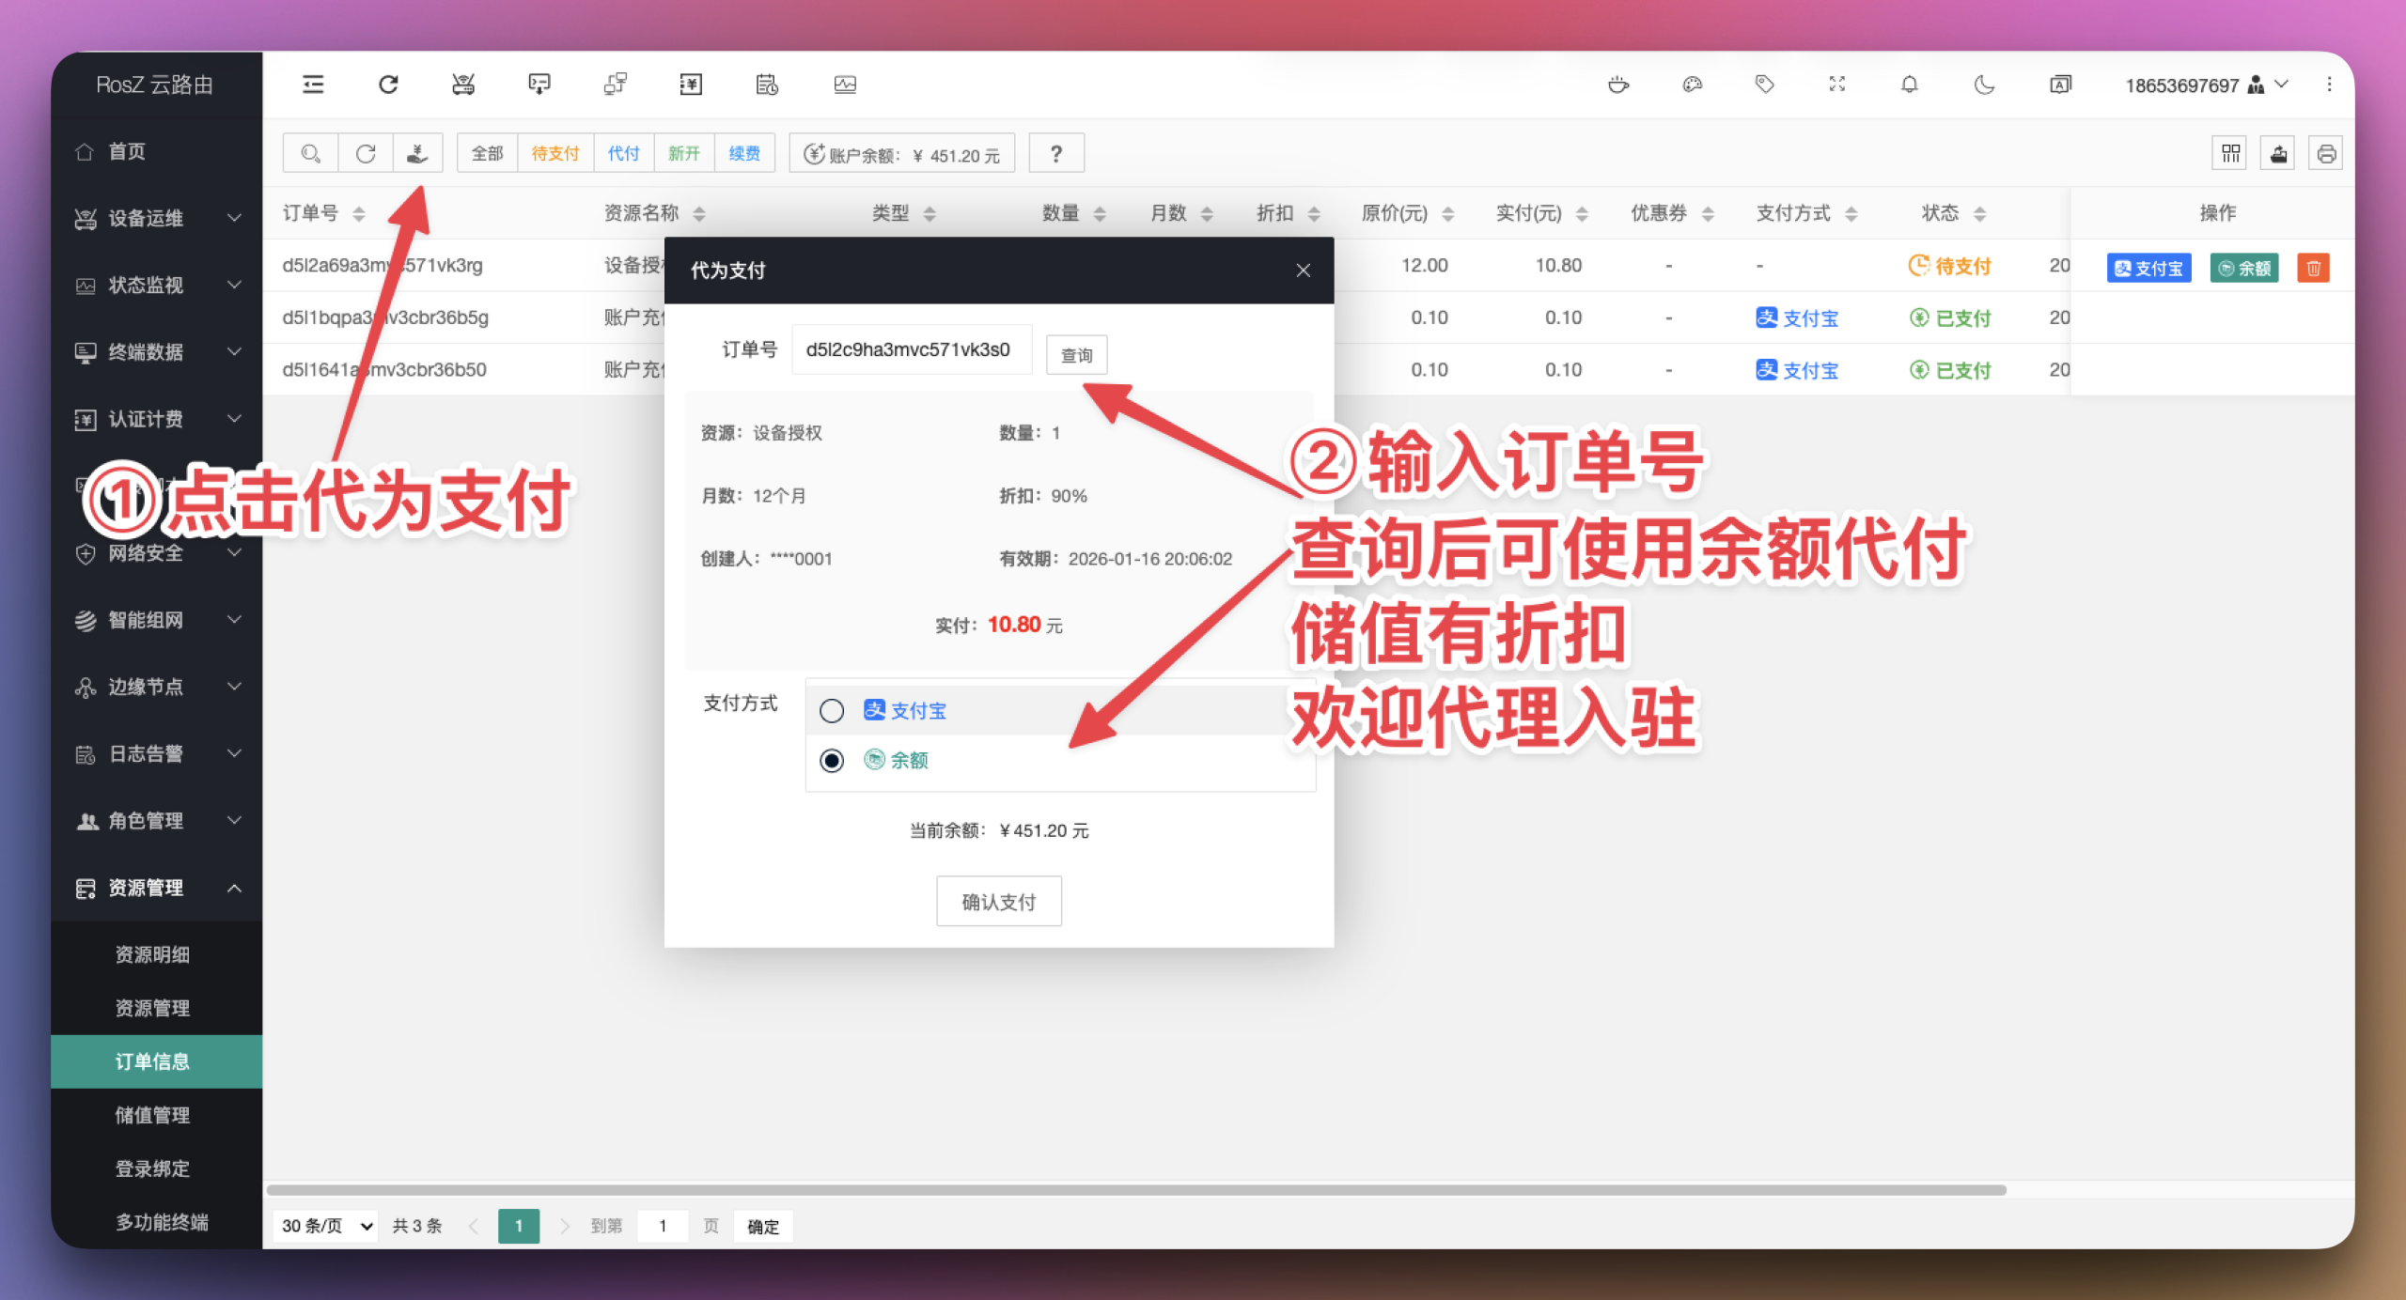Select the 余额 payment radio button

[832, 760]
